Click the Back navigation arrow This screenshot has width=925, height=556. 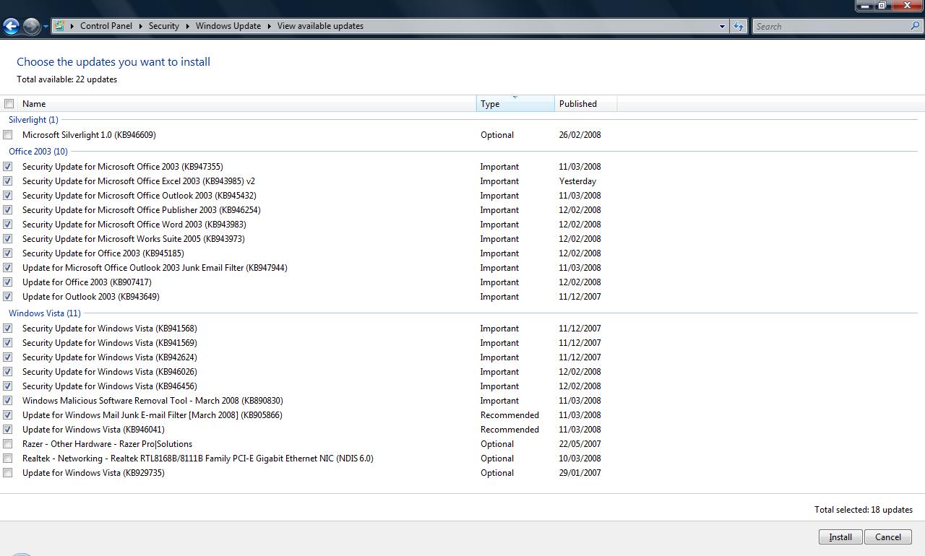(11, 27)
